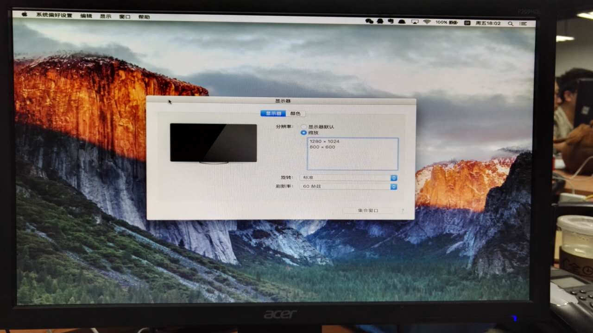Open the 窗口 menu
Screen dimensions: 593x333
pyautogui.click(x=125, y=17)
